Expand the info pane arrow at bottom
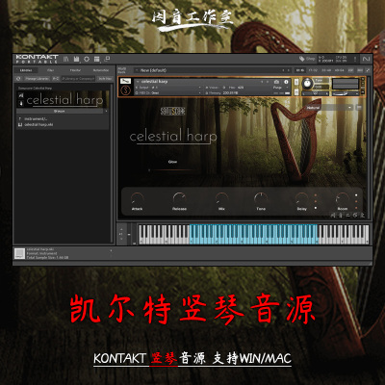This screenshot has width=385, height=385. 112,250
